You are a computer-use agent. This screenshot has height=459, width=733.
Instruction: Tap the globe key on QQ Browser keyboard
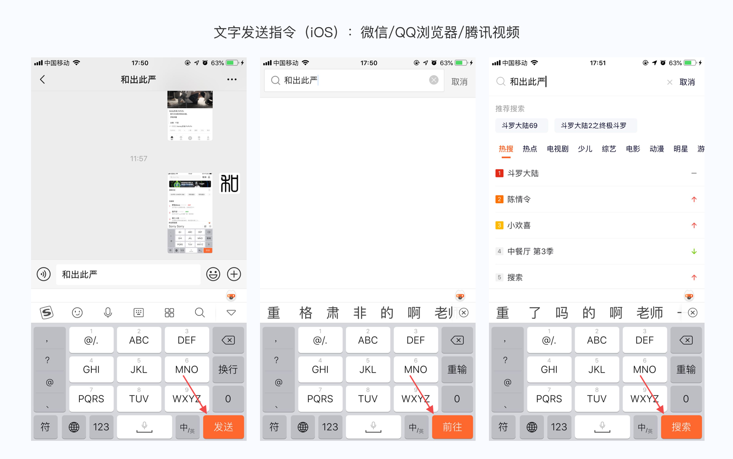[303, 427]
